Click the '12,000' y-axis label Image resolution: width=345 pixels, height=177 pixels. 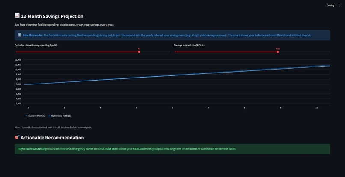tap(18, 60)
